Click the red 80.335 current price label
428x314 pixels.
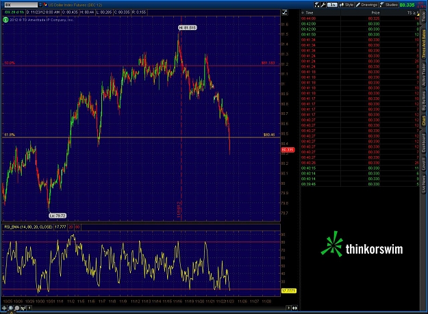coord(288,150)
